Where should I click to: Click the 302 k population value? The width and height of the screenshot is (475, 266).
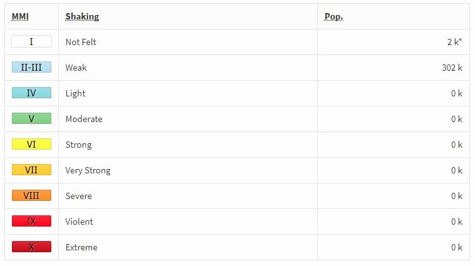(452, 68)
